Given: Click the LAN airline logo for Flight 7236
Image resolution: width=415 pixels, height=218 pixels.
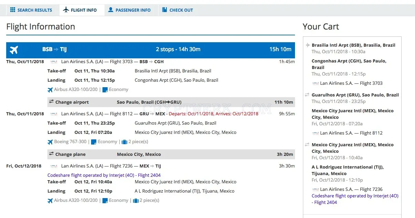Looking at the screenshot, I should (54, 166).
